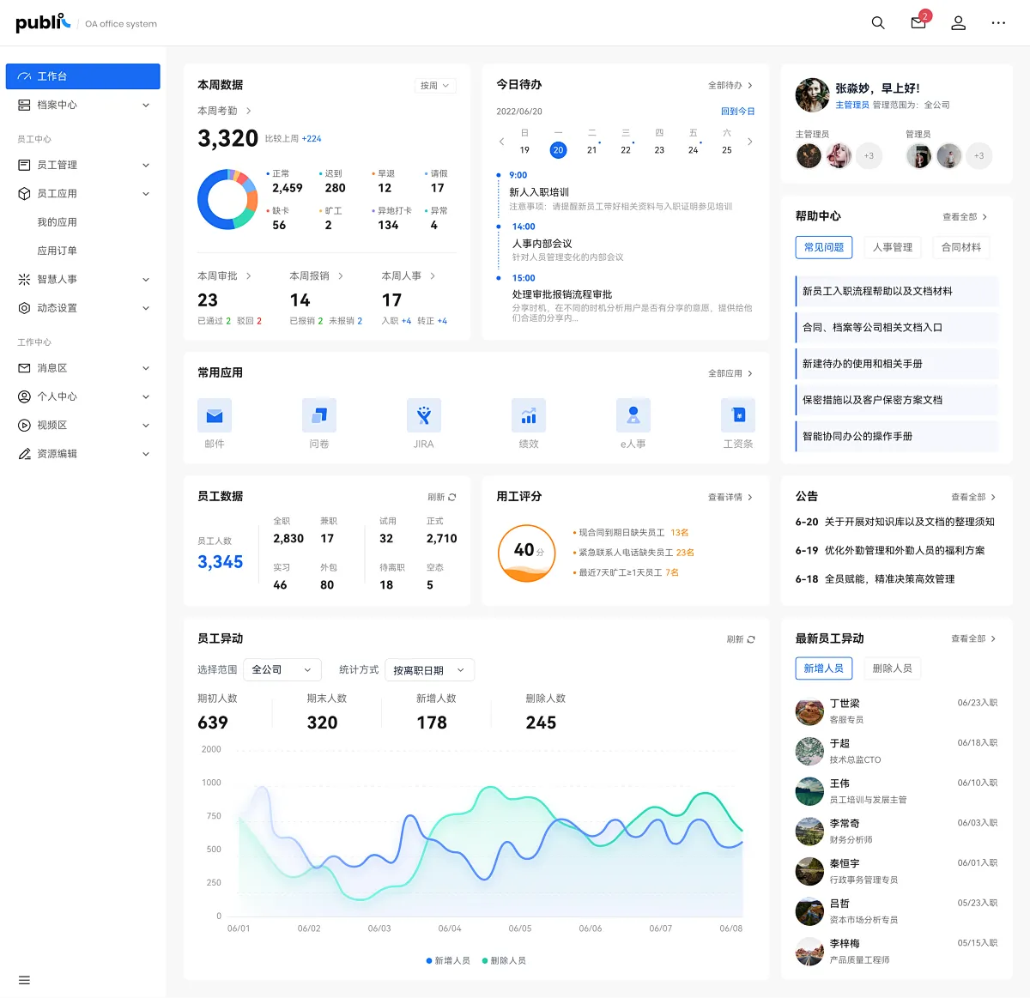
Task: Open the JIRA application icon
Action: click(x=423, y=416)
